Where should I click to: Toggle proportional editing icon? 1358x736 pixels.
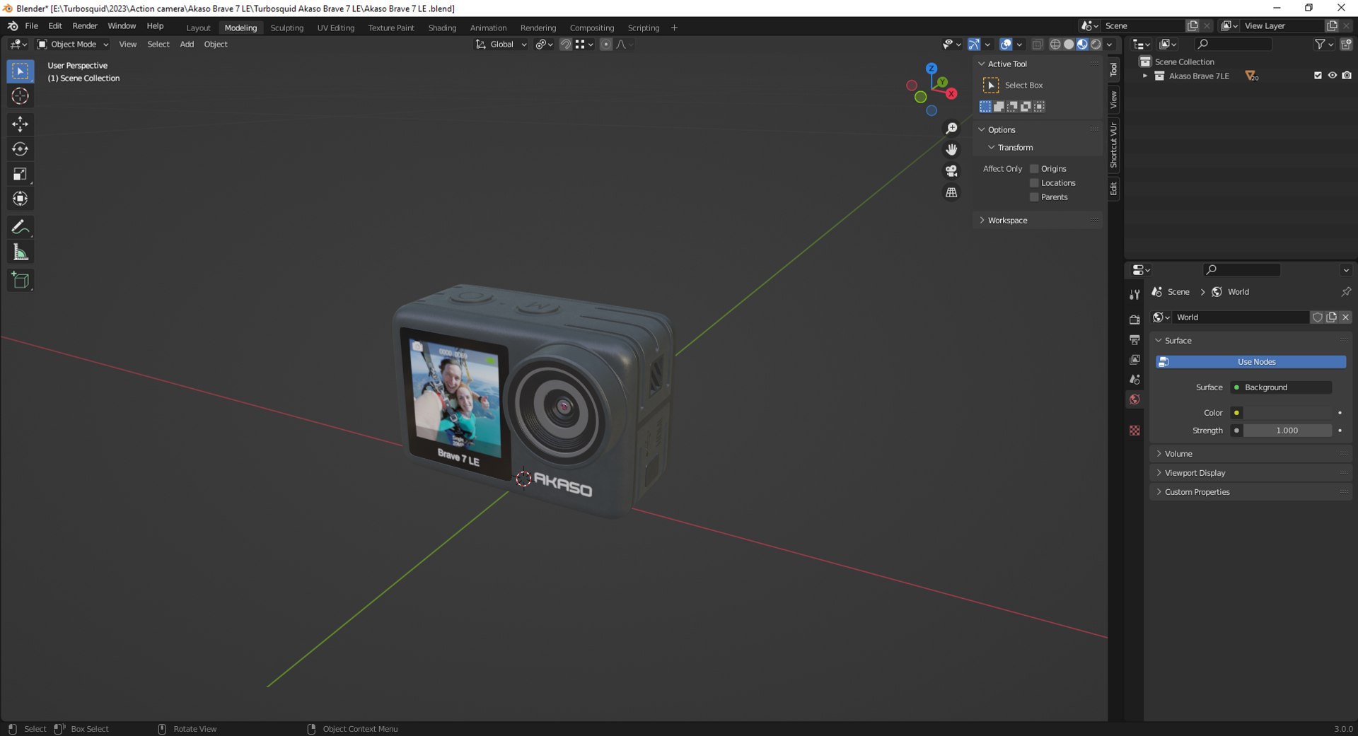(605, 45)
